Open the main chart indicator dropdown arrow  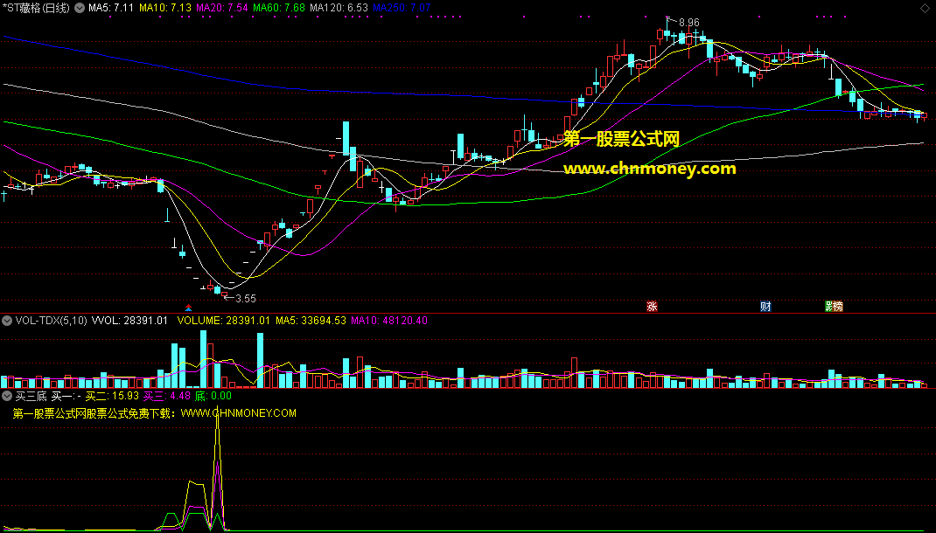point(80,8)
